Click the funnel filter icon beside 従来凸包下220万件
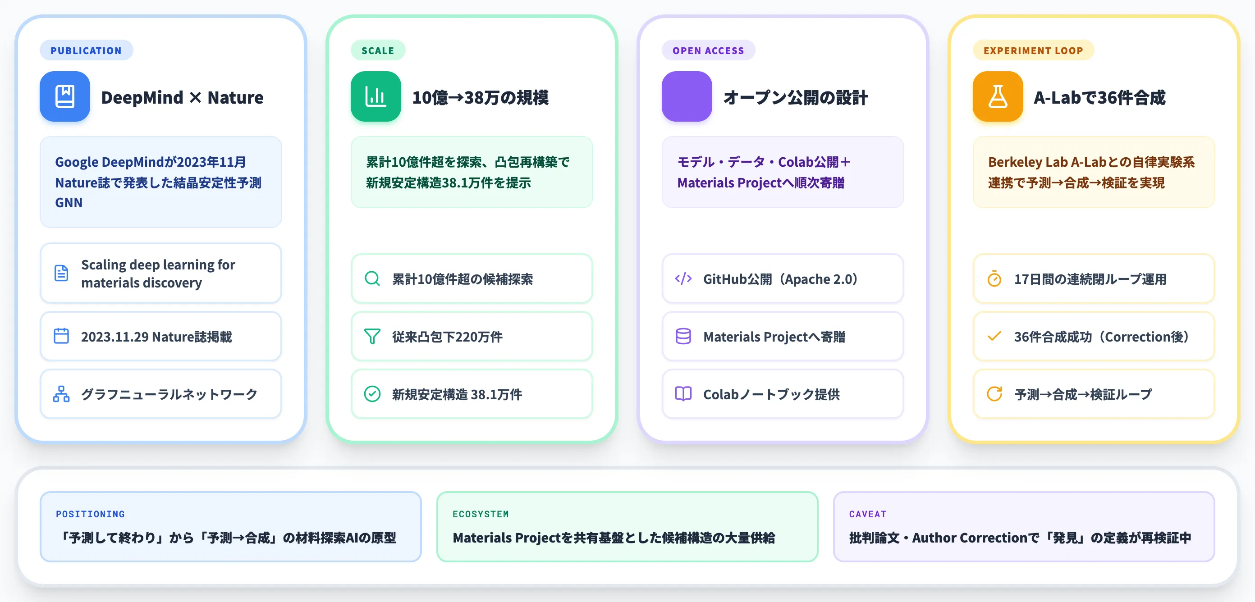Screen dimensions: 1255x602 [x=372, y=336]
